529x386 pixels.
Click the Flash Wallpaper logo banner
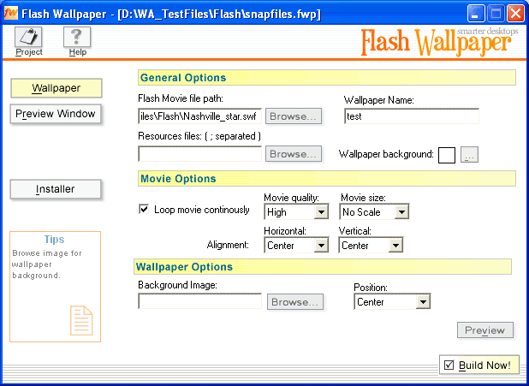[439, 42]
